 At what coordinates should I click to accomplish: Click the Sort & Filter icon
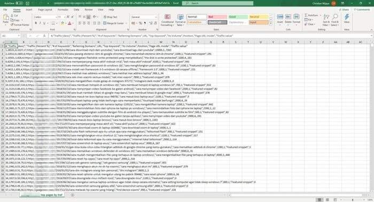[326, 17]
